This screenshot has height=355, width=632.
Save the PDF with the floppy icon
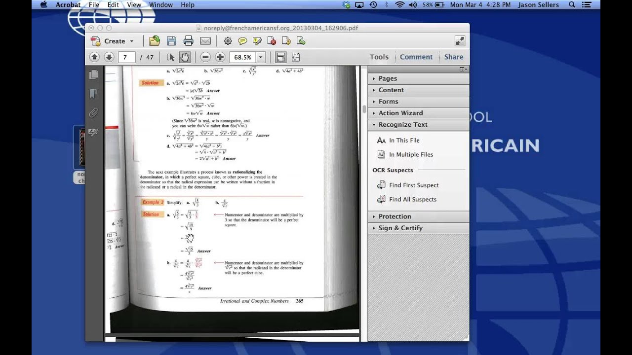[171, 41]
